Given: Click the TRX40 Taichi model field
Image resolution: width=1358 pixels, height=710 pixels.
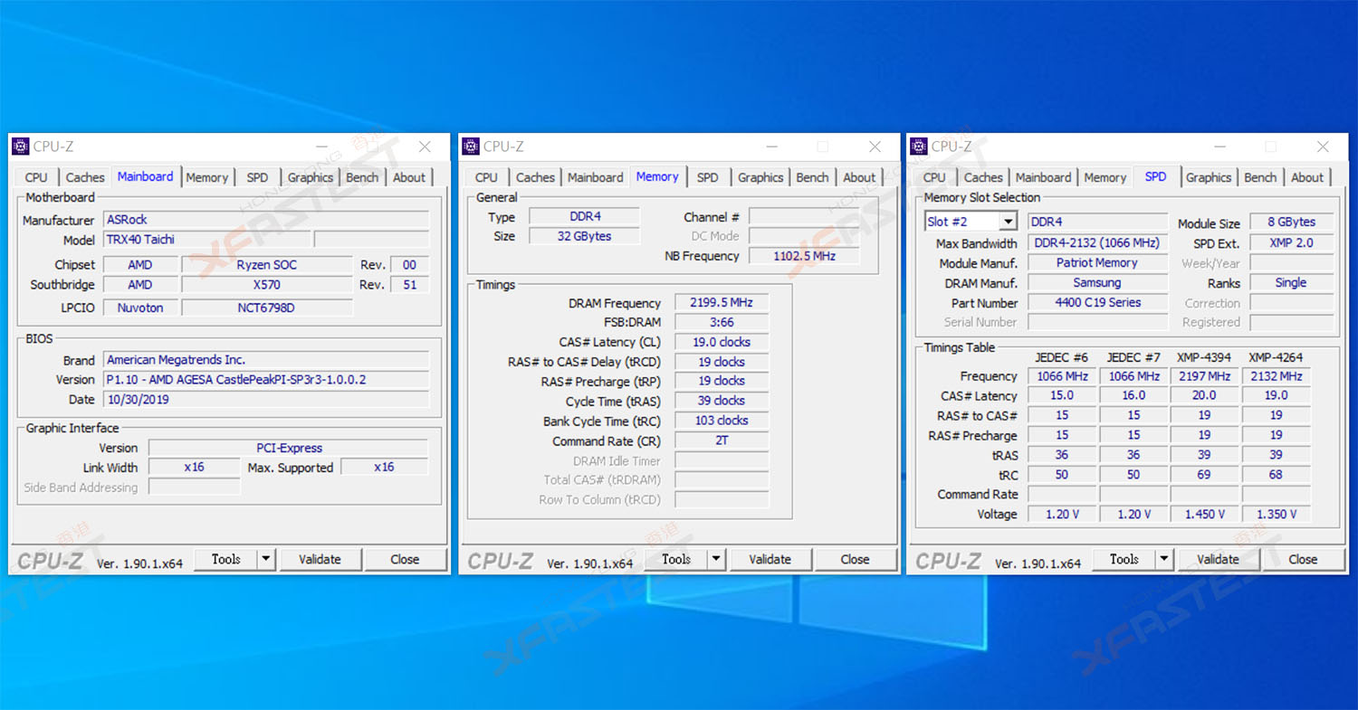Looking at the screenshot, I should coord(206,240).
